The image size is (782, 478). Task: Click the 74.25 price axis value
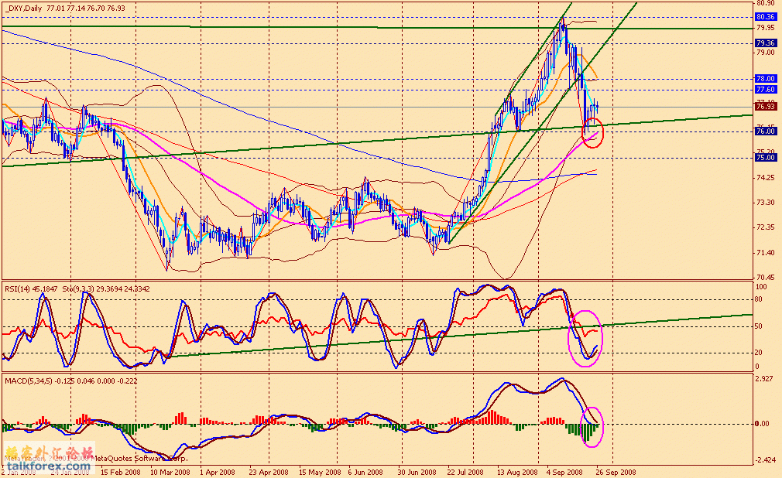click(766, 178)
